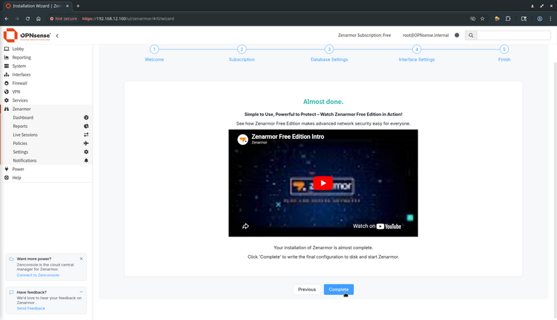Go to wizard step 1 Welcome
557x320 pixels.
tap(154, 53)
